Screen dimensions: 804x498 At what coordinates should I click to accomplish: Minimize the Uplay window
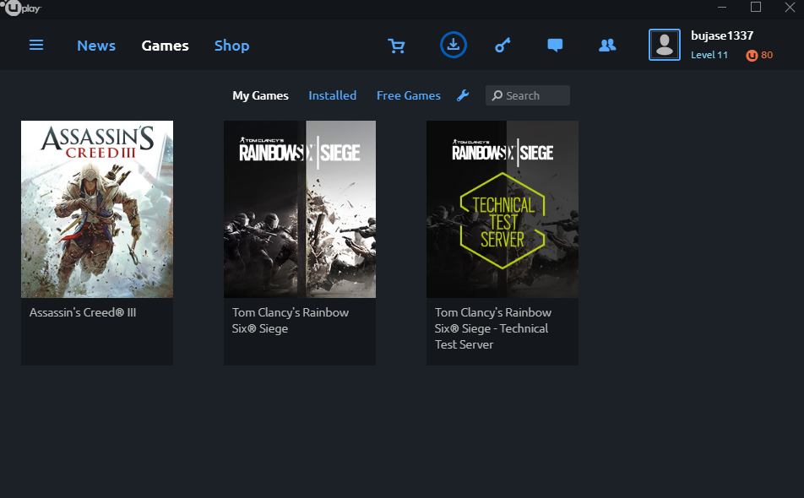722,7
